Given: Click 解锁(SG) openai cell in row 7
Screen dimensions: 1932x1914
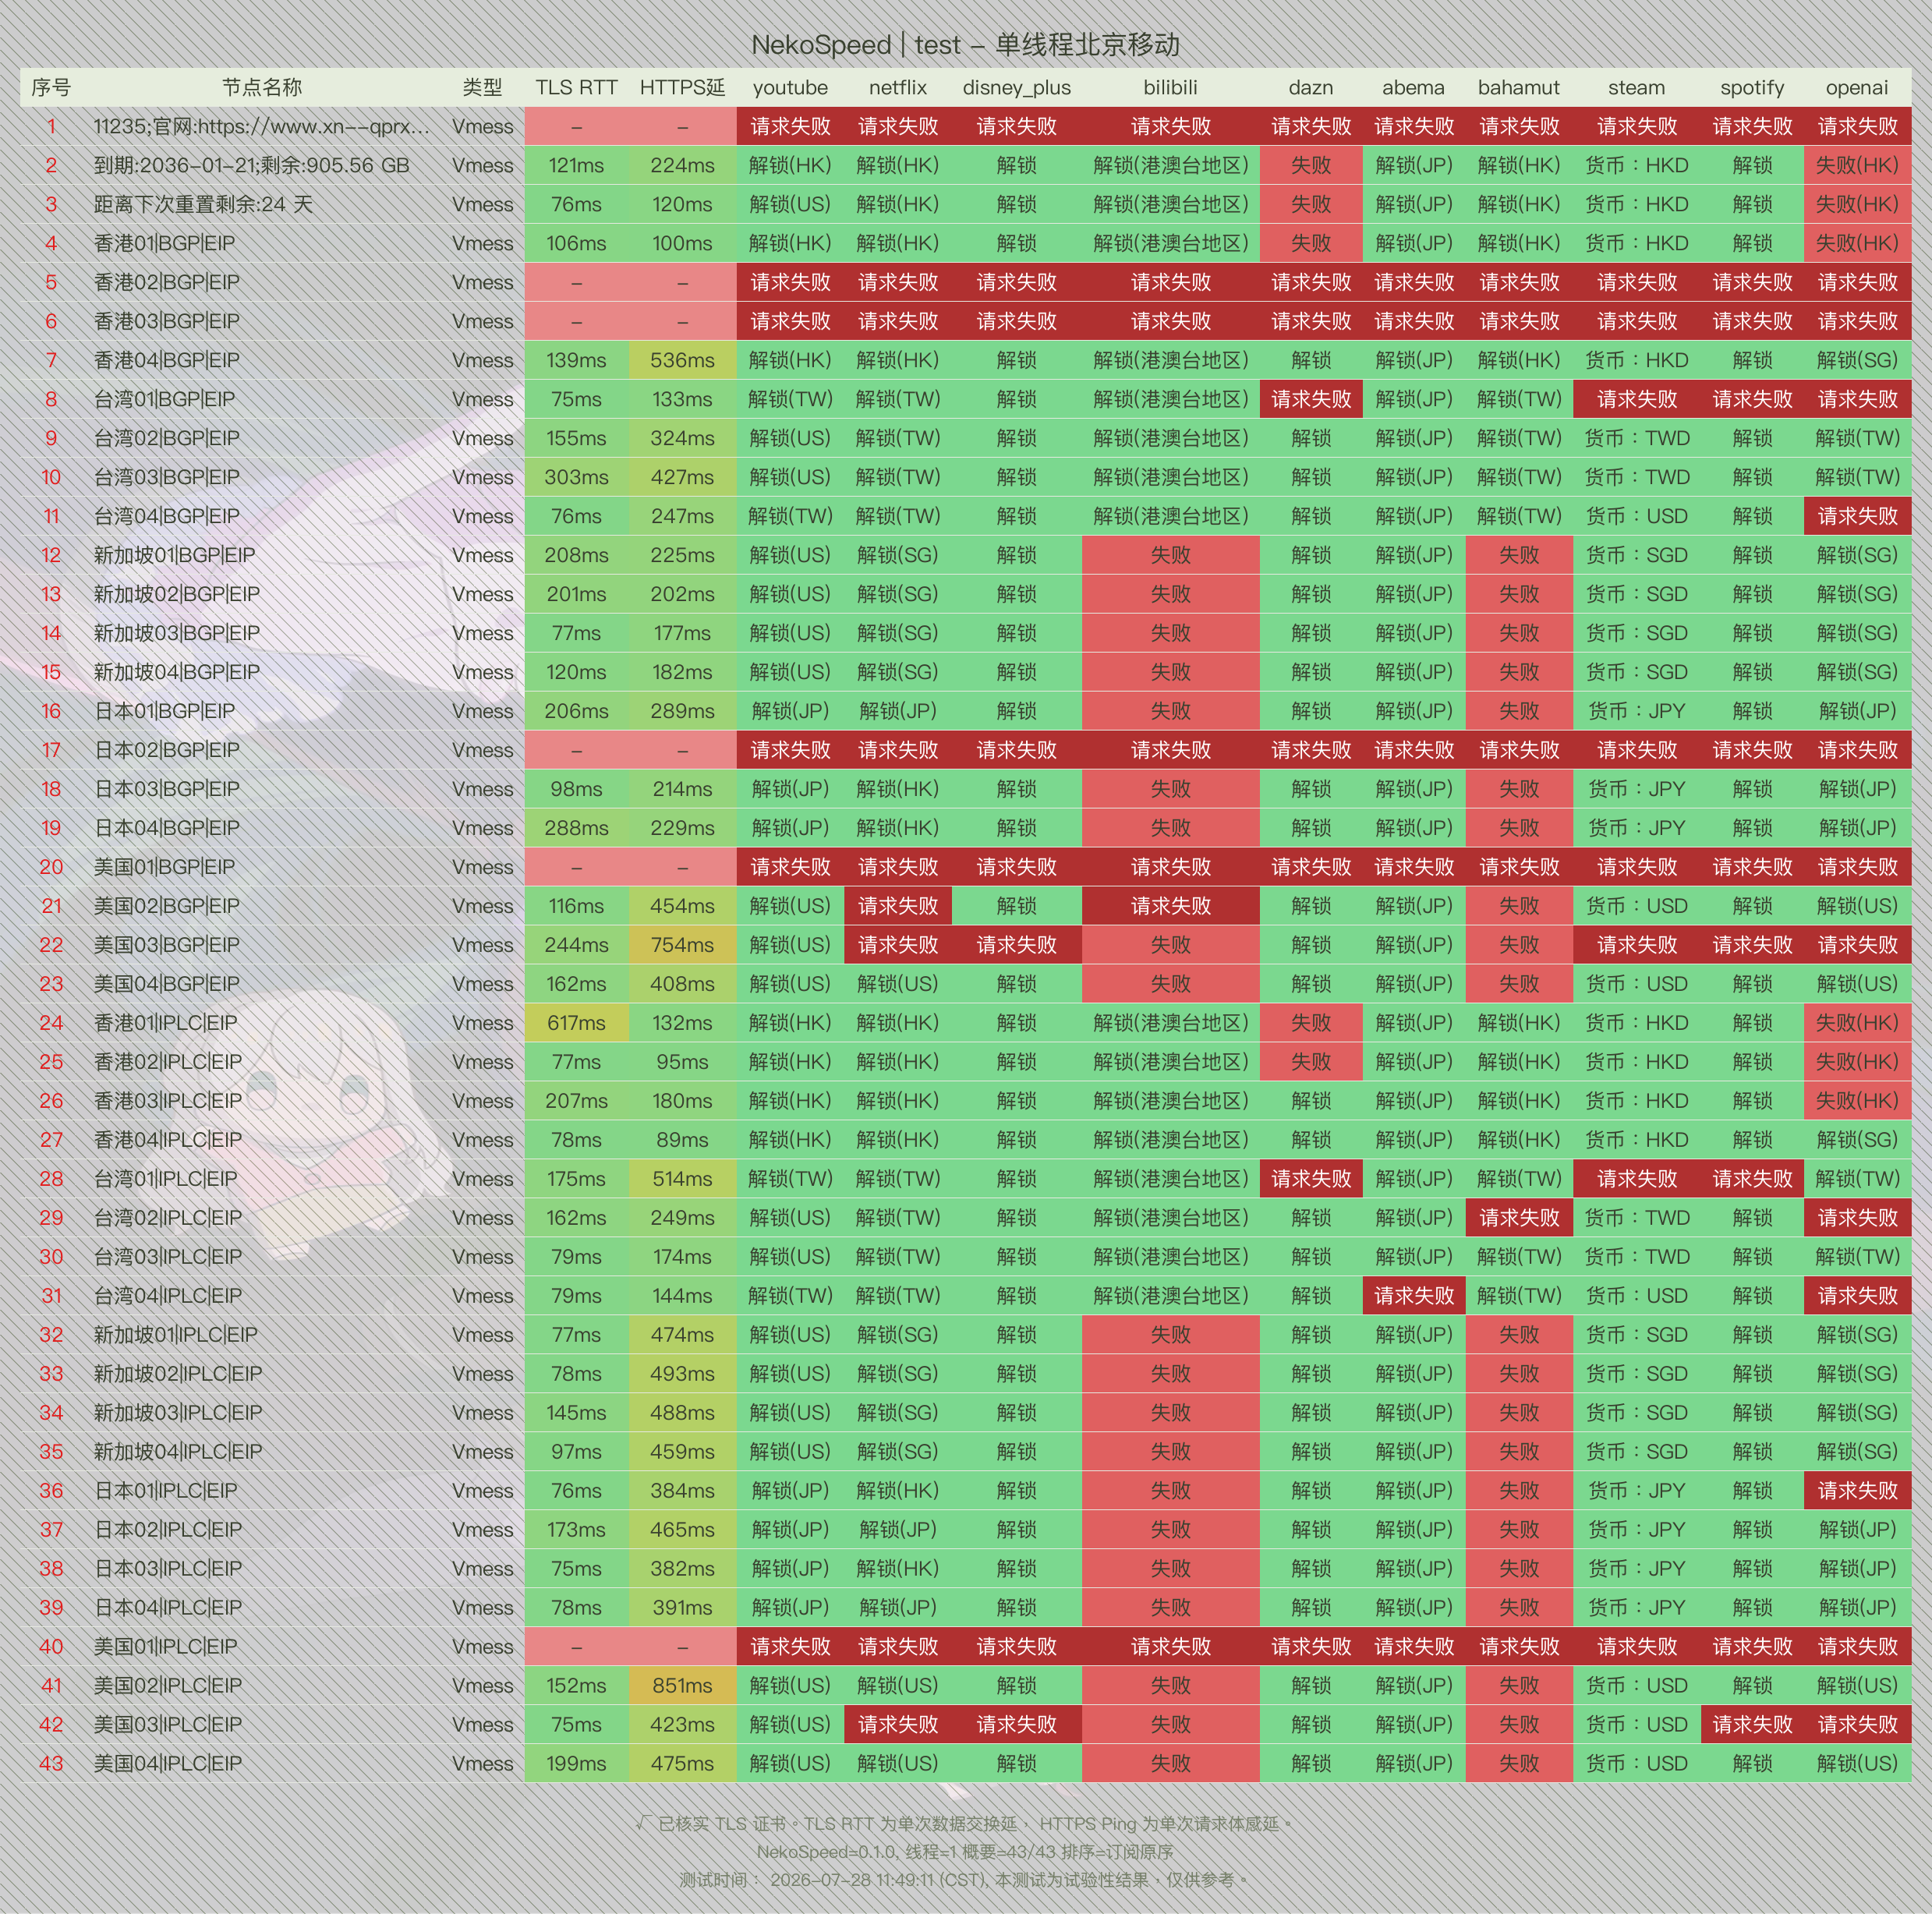Looking at the screenshot, I should coord(1857,360).
